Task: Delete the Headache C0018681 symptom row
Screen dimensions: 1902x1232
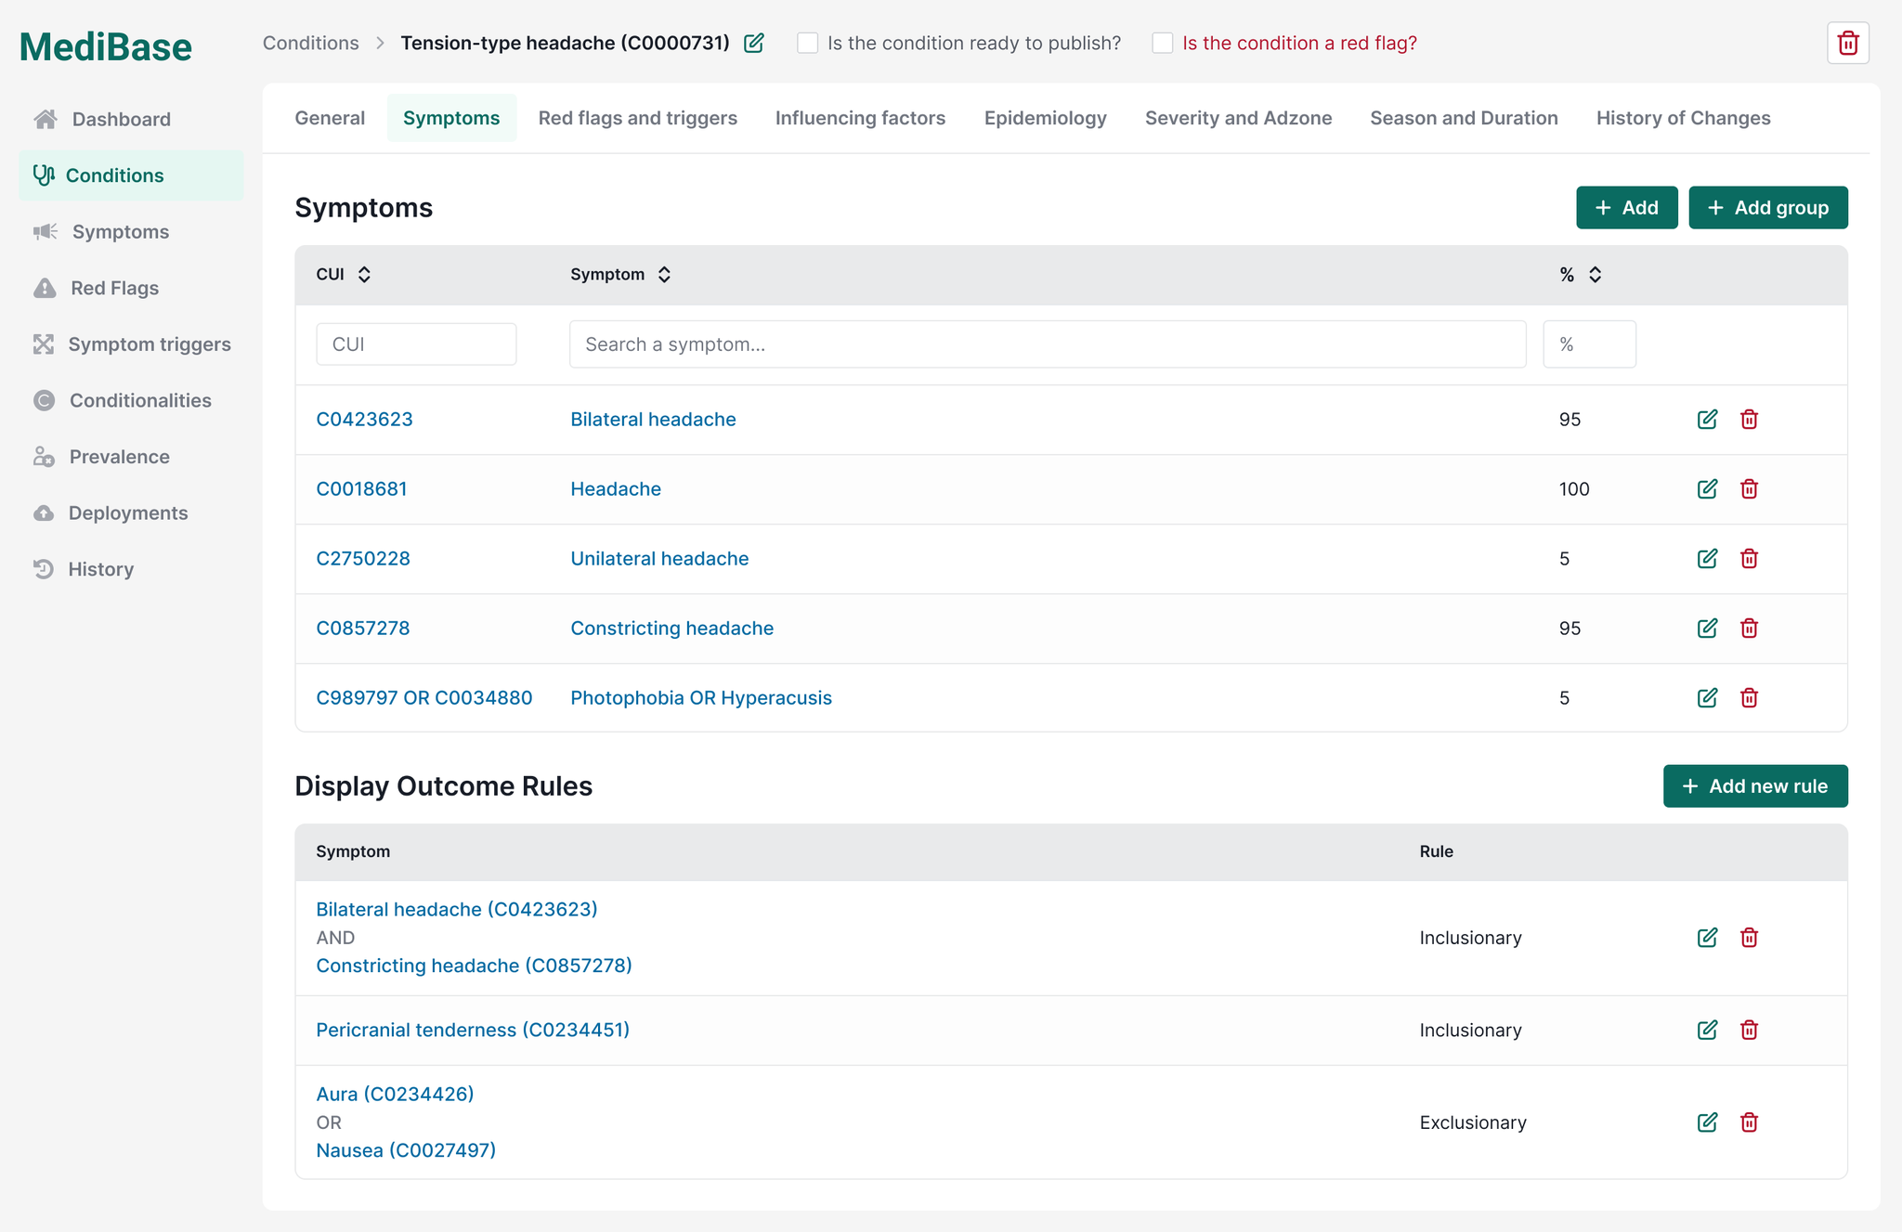Action: [x=1749, y=488]
